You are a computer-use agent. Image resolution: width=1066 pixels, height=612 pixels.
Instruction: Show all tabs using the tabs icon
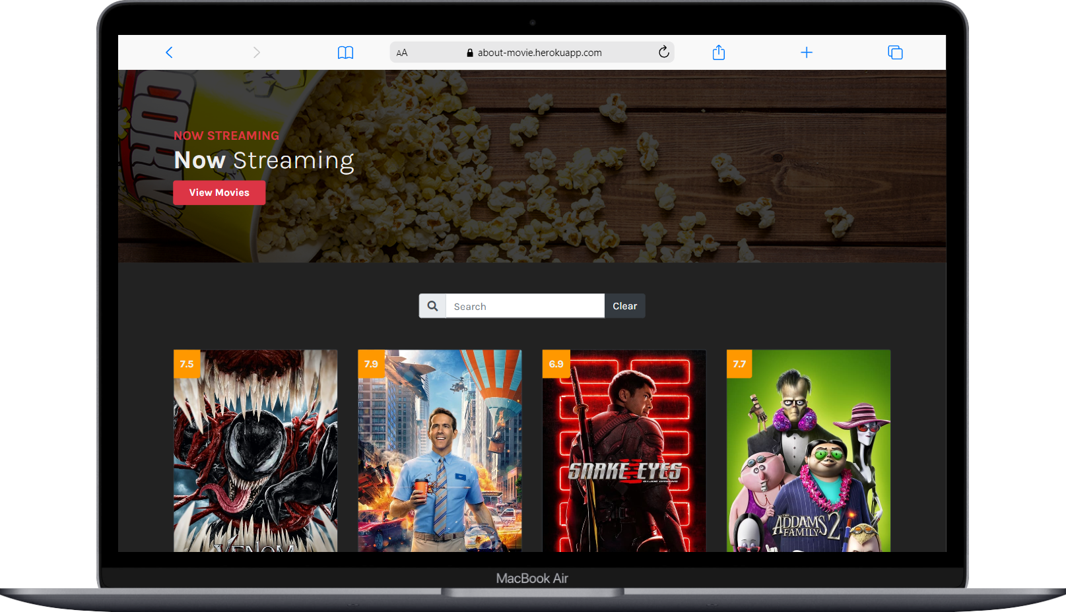coord(894,52)
